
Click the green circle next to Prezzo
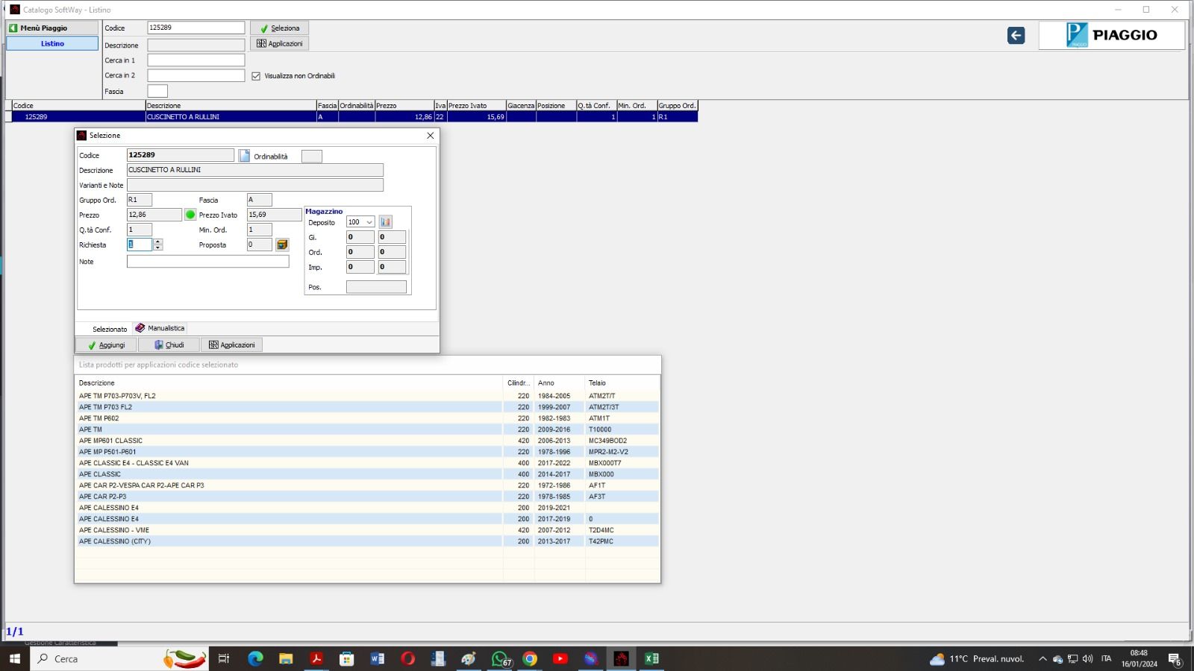click(x=190, y=215)
